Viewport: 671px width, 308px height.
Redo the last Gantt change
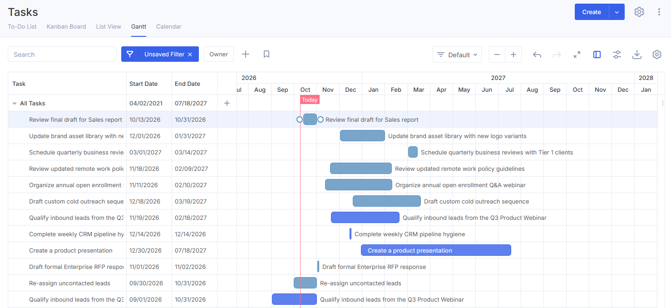click(557, 55)
